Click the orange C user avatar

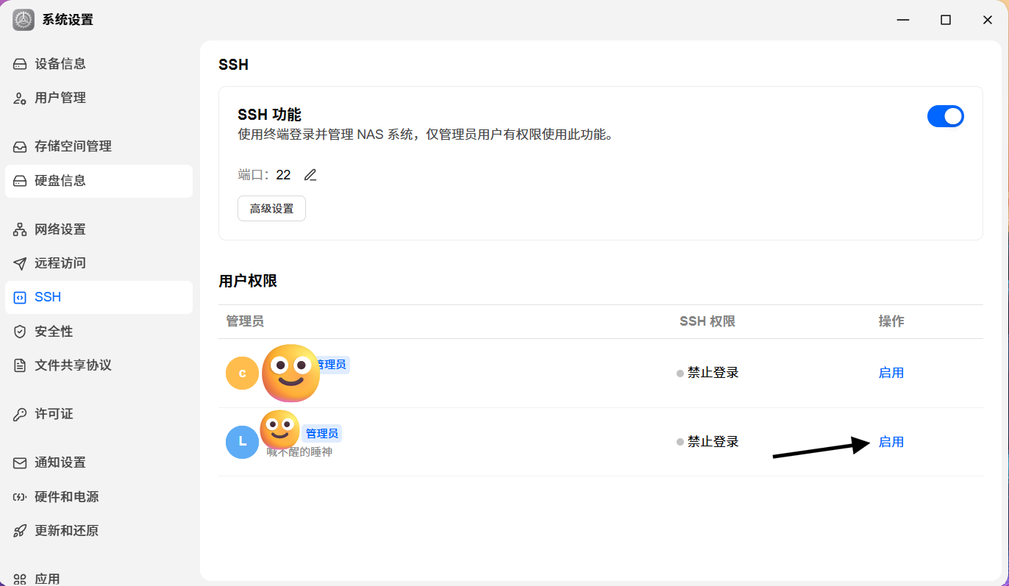243,373
